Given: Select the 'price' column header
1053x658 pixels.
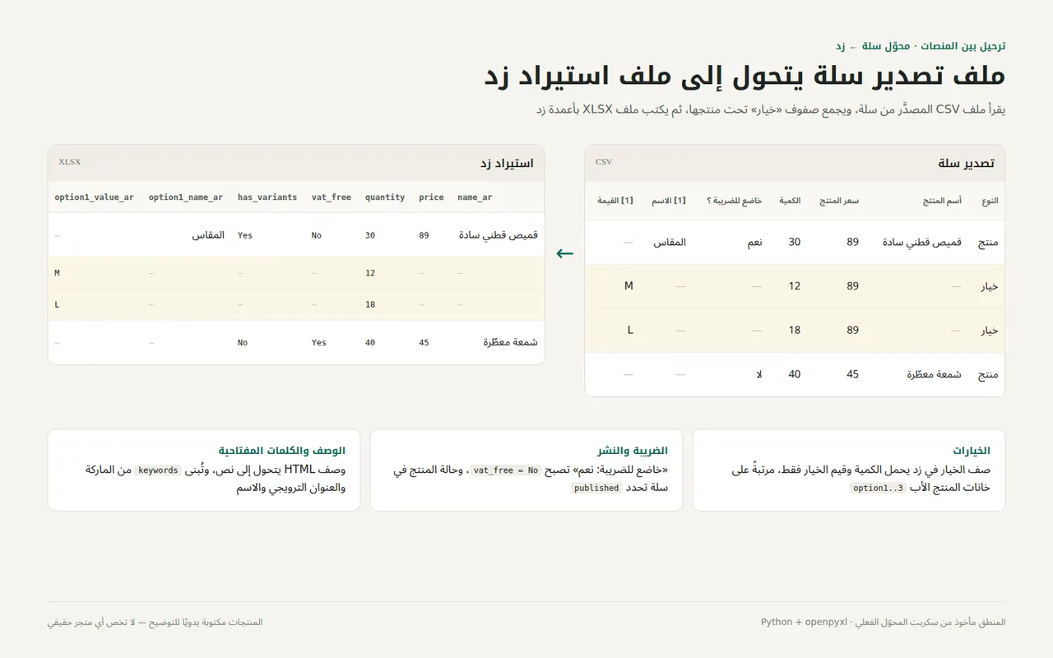Looking at the screenshot, I should 431,197.
